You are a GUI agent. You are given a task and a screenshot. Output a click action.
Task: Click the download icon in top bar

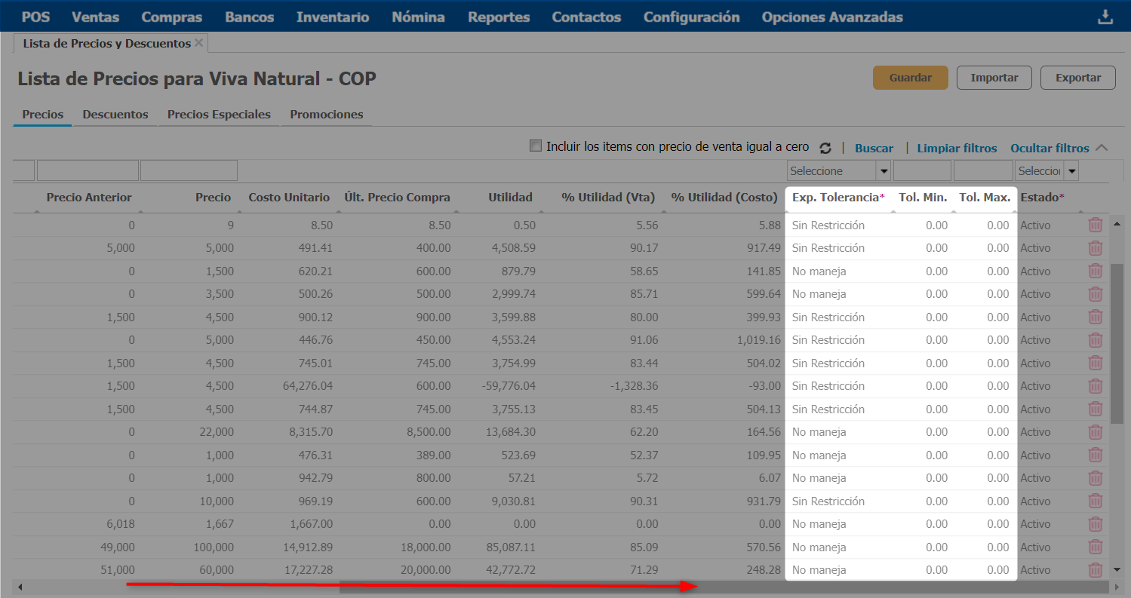pyautogui.click(x=1105, y=17)
